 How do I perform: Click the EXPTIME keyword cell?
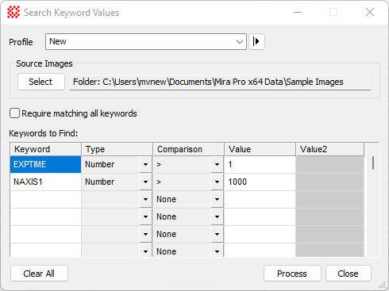click(x=45, y=164)
